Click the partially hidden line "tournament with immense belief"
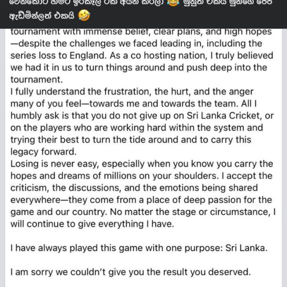 pos(139,33)
